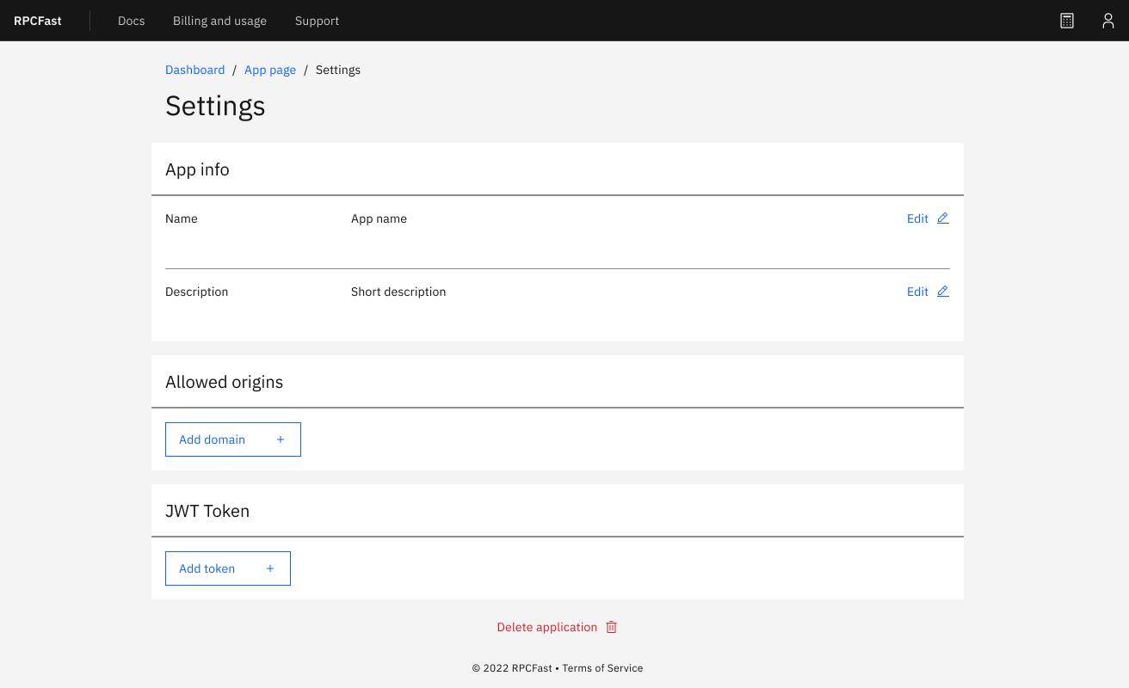The width and height of the screenshot is (1129, 688).
Task: Open the calculator icon in header
Action: pos(1067,21)
